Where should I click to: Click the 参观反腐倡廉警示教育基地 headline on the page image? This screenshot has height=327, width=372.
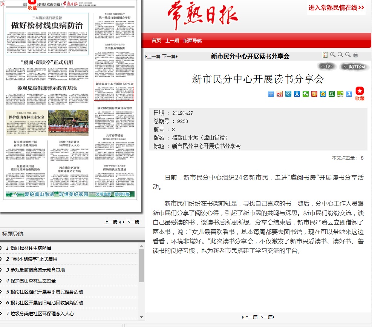(x=47, y=88)
